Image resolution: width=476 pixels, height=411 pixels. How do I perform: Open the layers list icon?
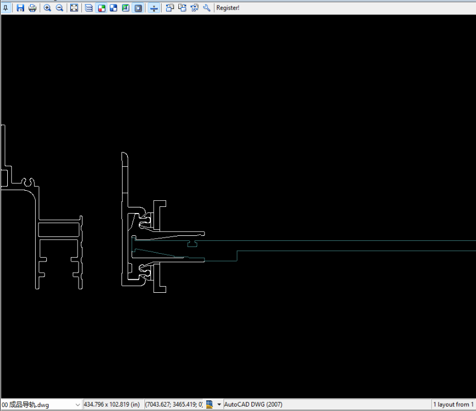click(89, 8)
